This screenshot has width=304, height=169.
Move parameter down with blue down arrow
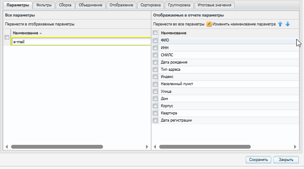(288, 24)
